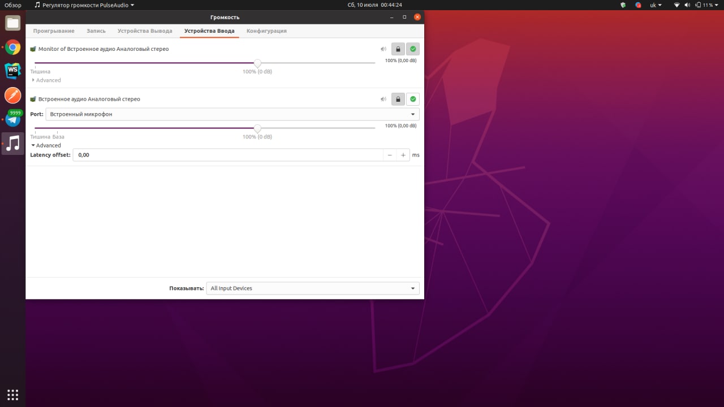Open the uk keyboard layout menu
Screen dimensions: 724x407
[x=656, y=5]
